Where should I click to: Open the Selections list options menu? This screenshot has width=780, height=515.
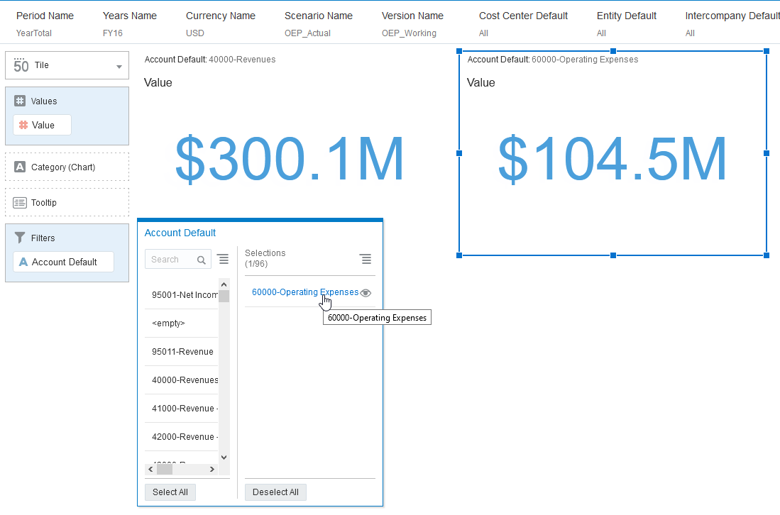click(366, 258)
